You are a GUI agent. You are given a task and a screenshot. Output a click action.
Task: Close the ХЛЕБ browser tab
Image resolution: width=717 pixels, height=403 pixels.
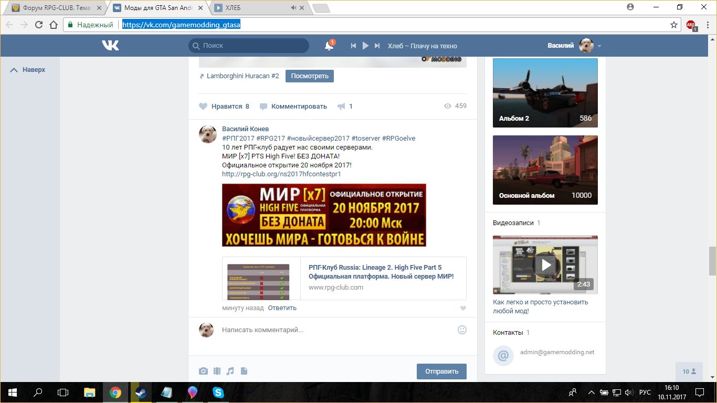tap(301, 8)
